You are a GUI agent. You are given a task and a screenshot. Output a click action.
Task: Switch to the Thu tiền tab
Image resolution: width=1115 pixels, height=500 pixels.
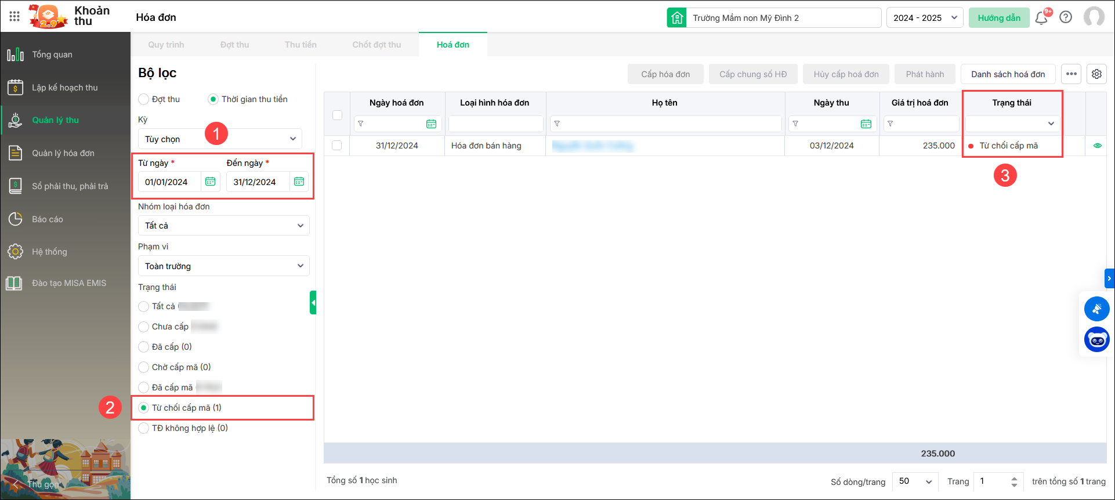coord(301,45)
